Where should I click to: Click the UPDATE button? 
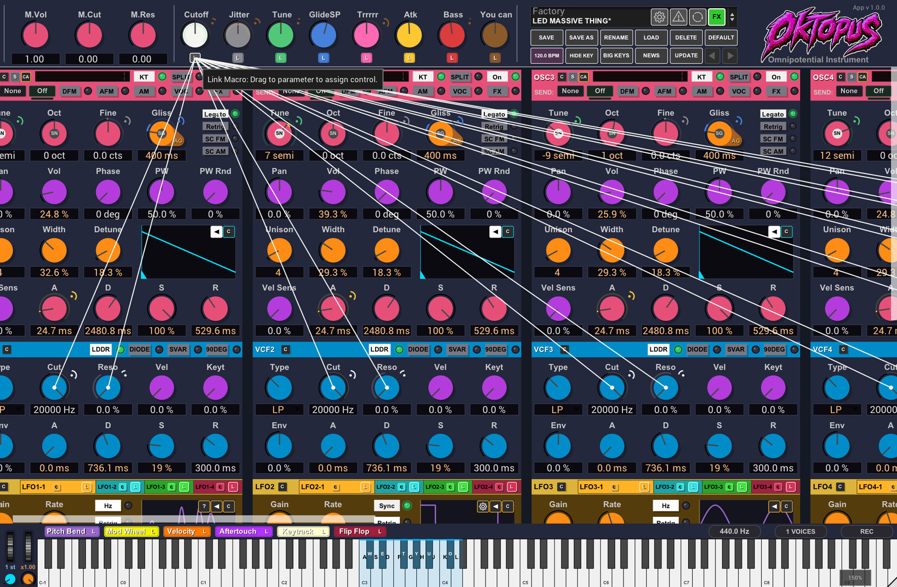pos(686,55)
